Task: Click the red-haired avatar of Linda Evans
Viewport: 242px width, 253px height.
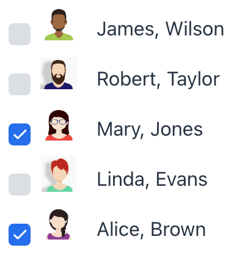Action: coord(59,174)
